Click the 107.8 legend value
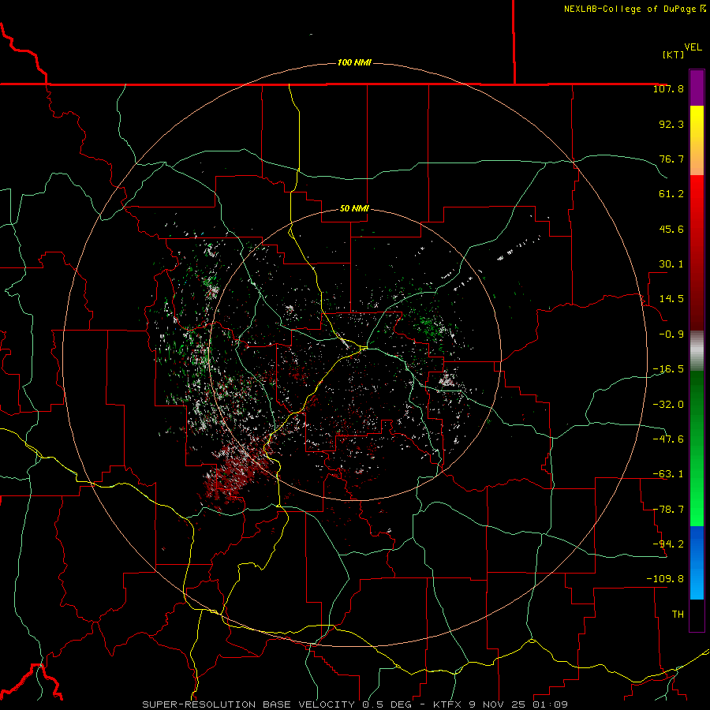The height and width of the screenshot is (710, 710). click(x=668, y=88)
